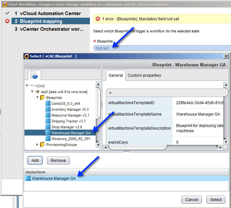This screenshot has width=231, height=208.
Task: Switch to the General tab
Action: tap(116, 75)
